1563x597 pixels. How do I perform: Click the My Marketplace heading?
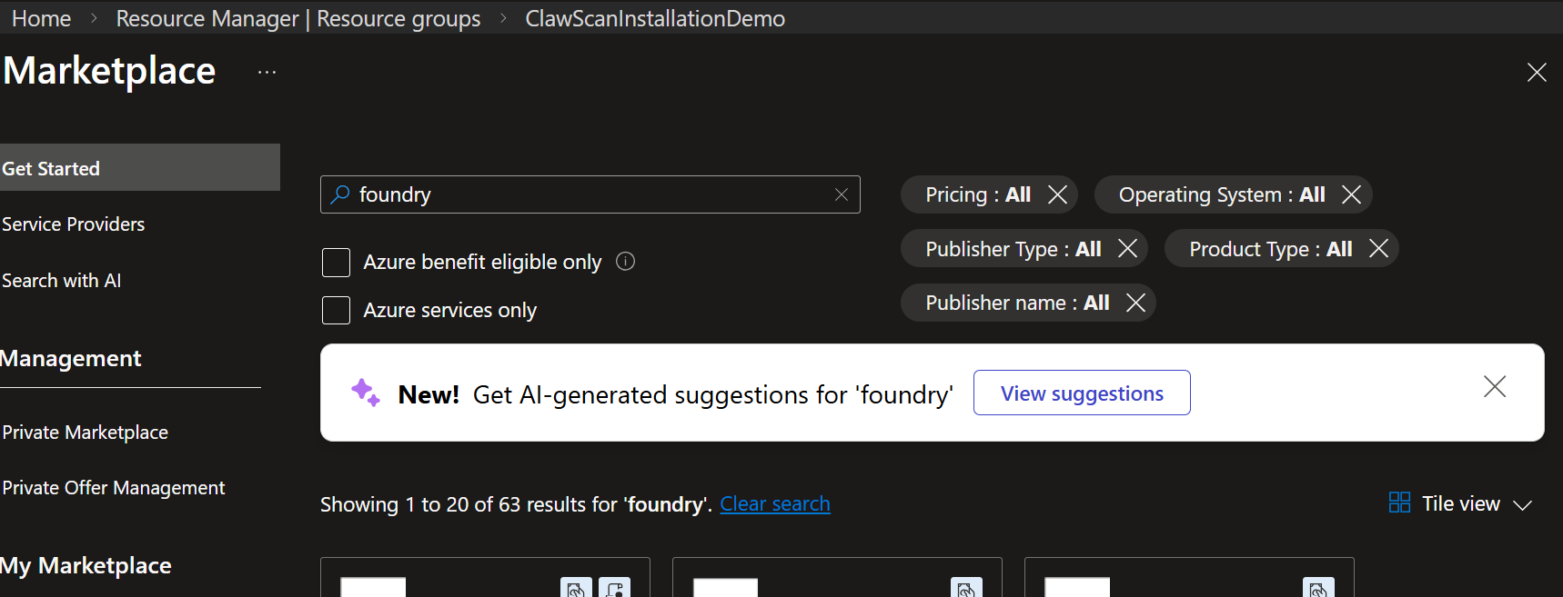86,565
